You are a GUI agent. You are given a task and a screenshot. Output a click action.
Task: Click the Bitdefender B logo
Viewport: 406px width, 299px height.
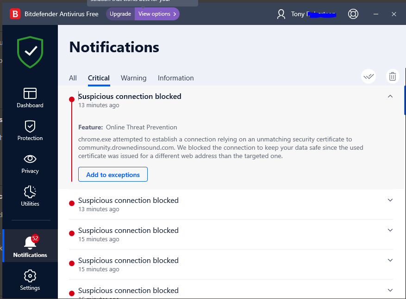[15, 14]
